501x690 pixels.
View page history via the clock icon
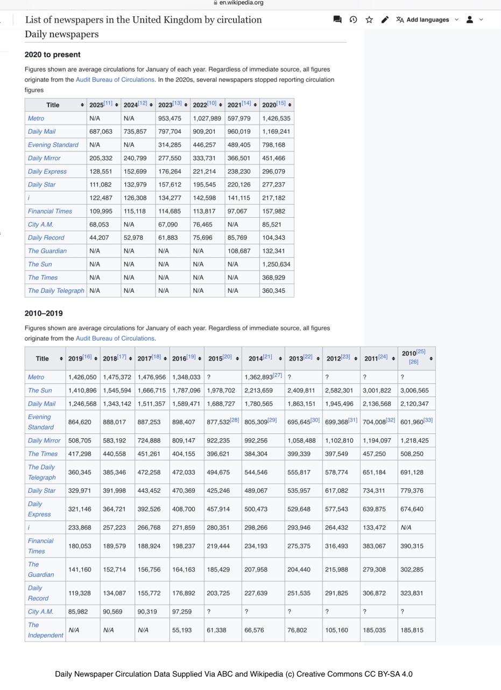tap(353, 20)
